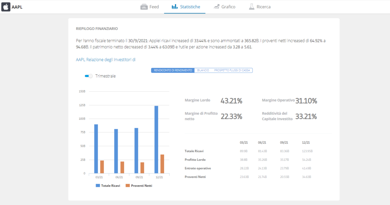Click the Riepilogo Finanziario heading

[97, 29]
